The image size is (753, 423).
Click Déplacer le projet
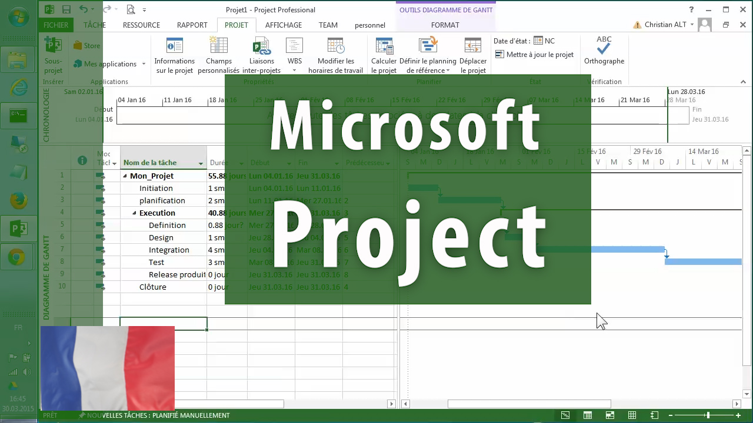(473, 55)
